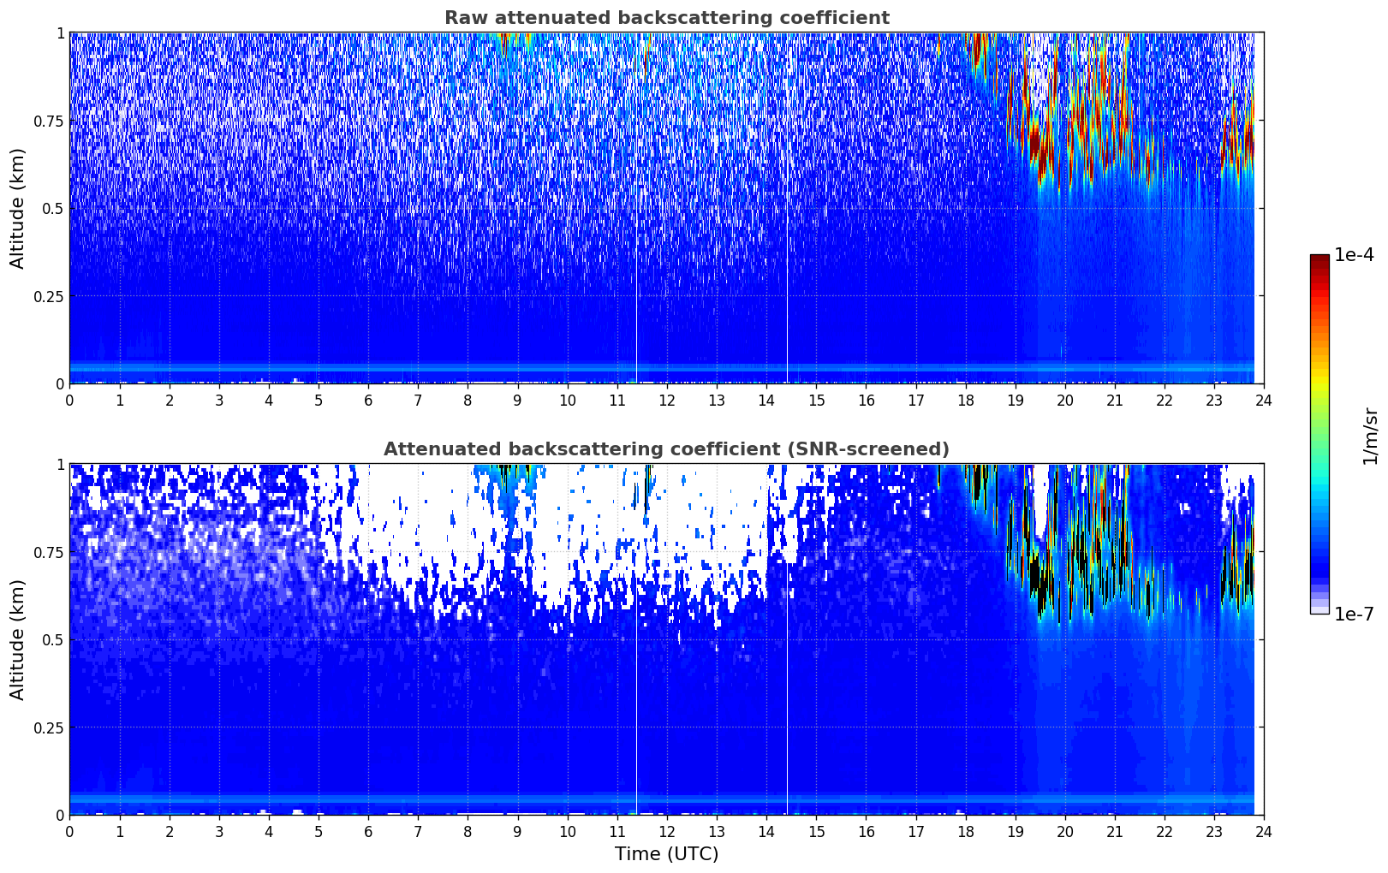Pick the dark red top of the colorbar
Image resolution: width=1388 pixels, height=873 pixels.
click(1319, 262)
